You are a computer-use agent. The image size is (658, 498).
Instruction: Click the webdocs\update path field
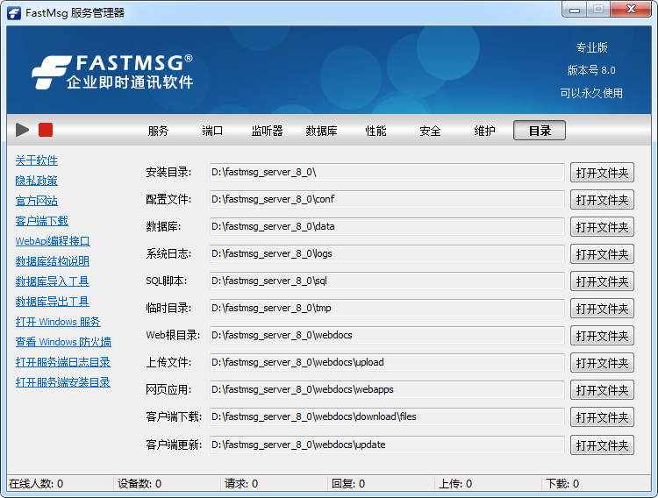click(x=387, y=445)
